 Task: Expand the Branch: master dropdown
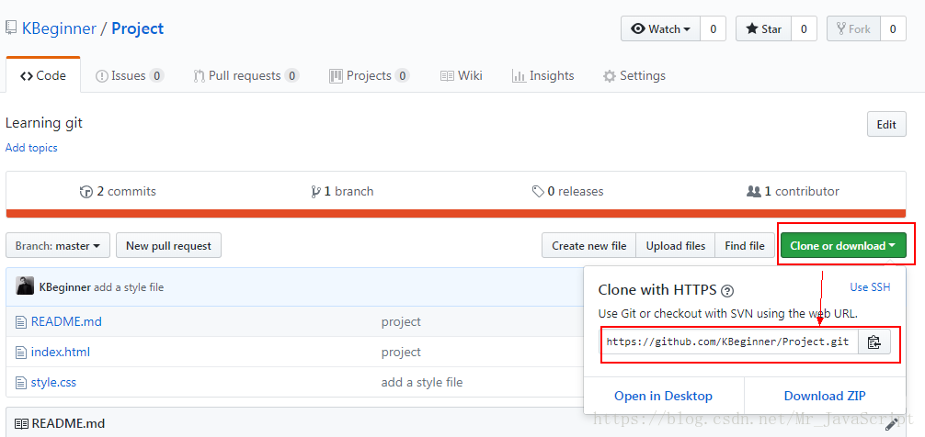point(58,246)
